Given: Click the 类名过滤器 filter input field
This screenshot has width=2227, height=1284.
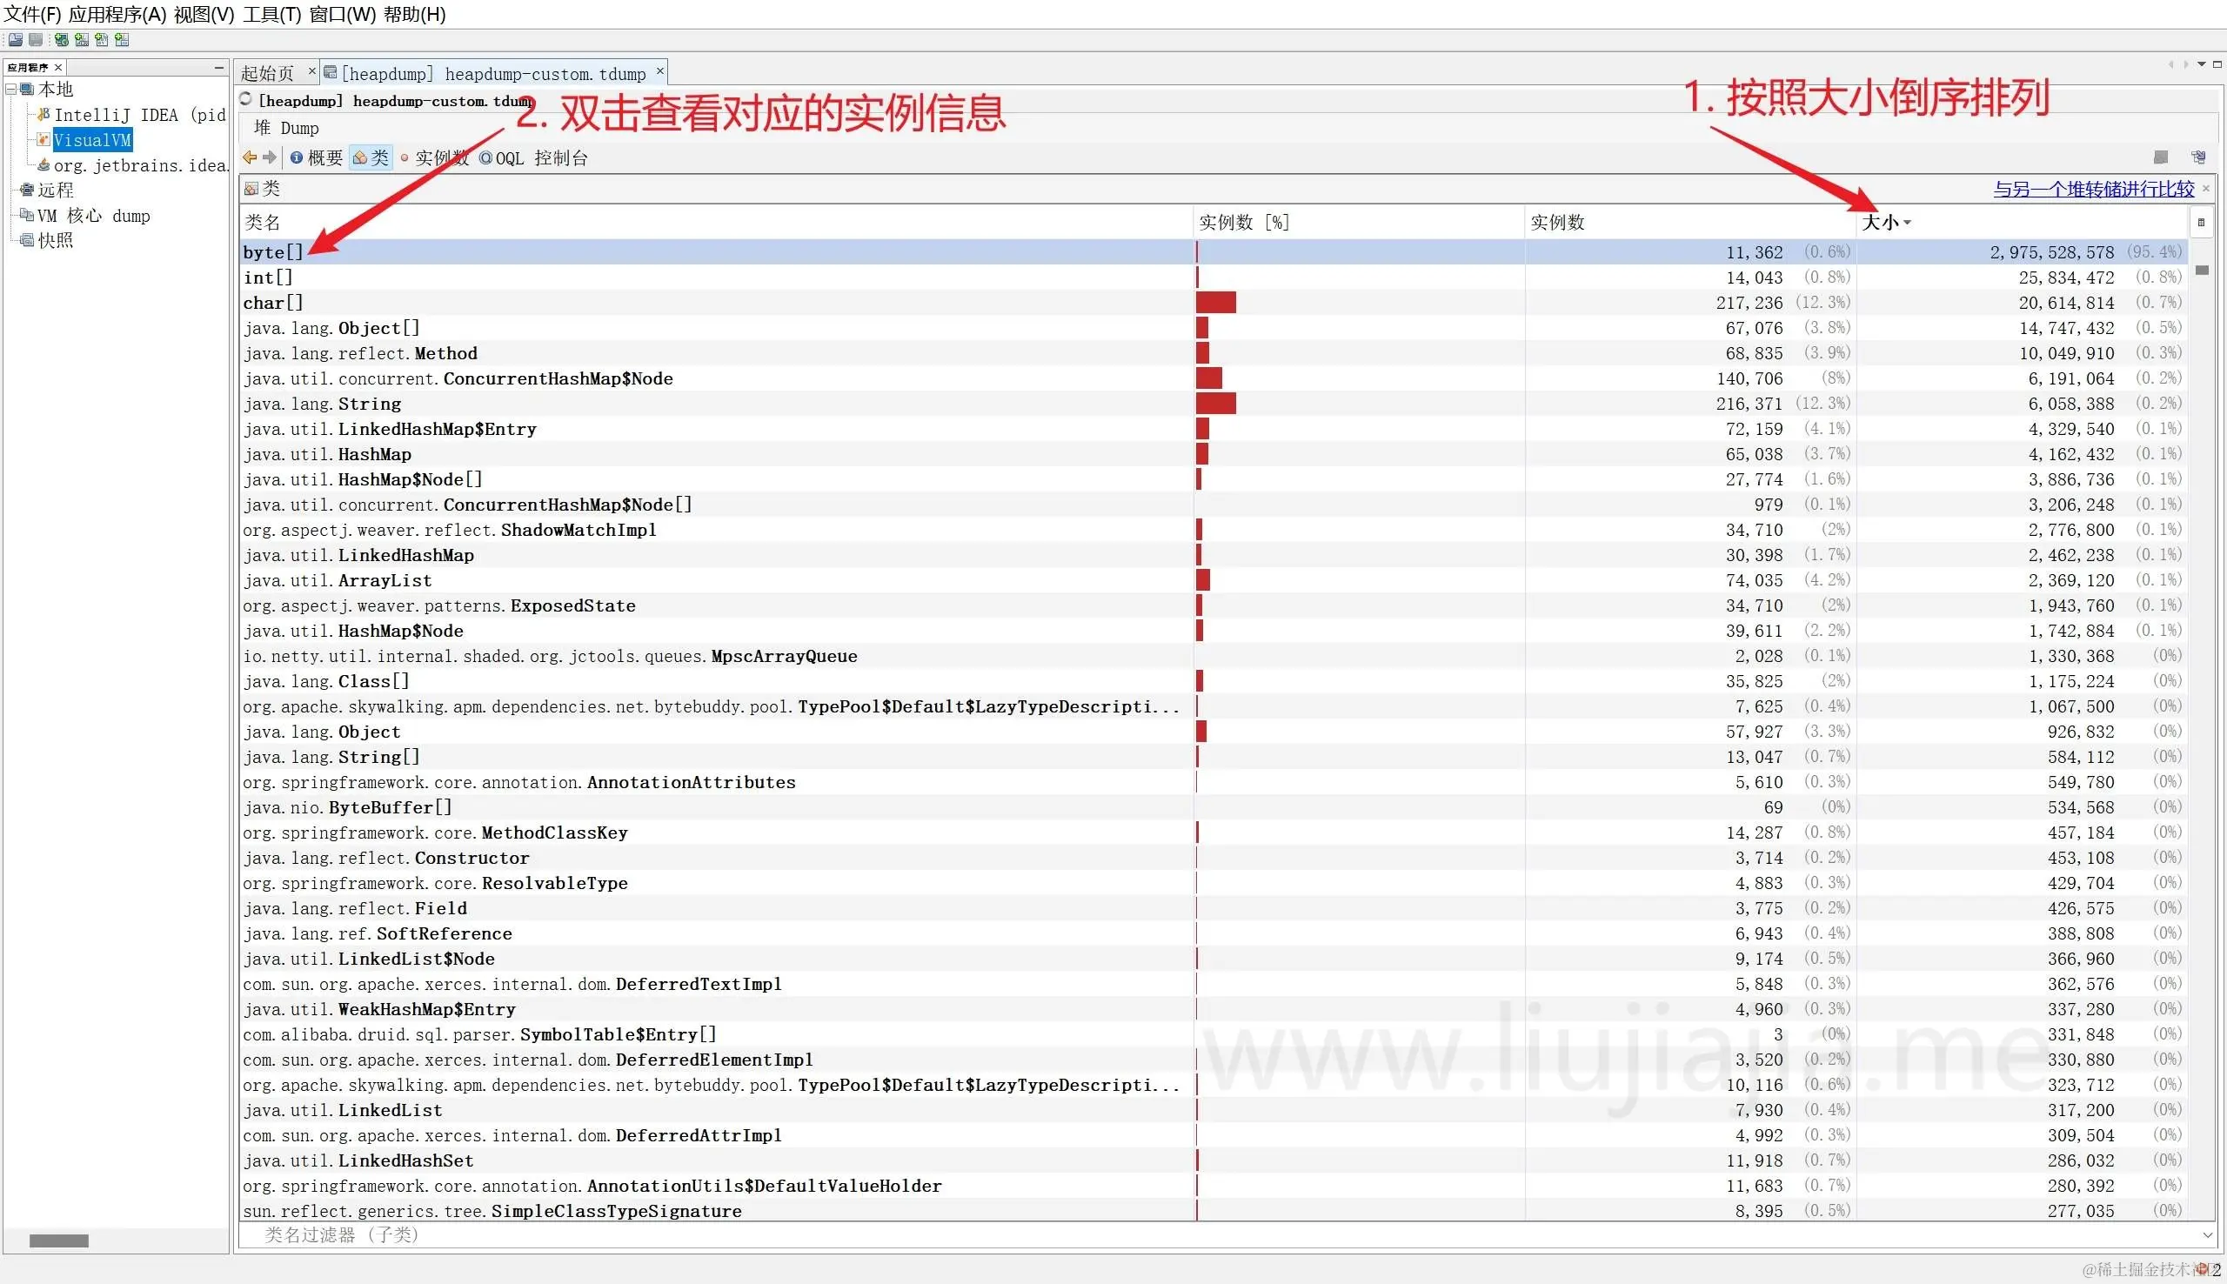Looking at the screenshot, I should (793, 1234).
